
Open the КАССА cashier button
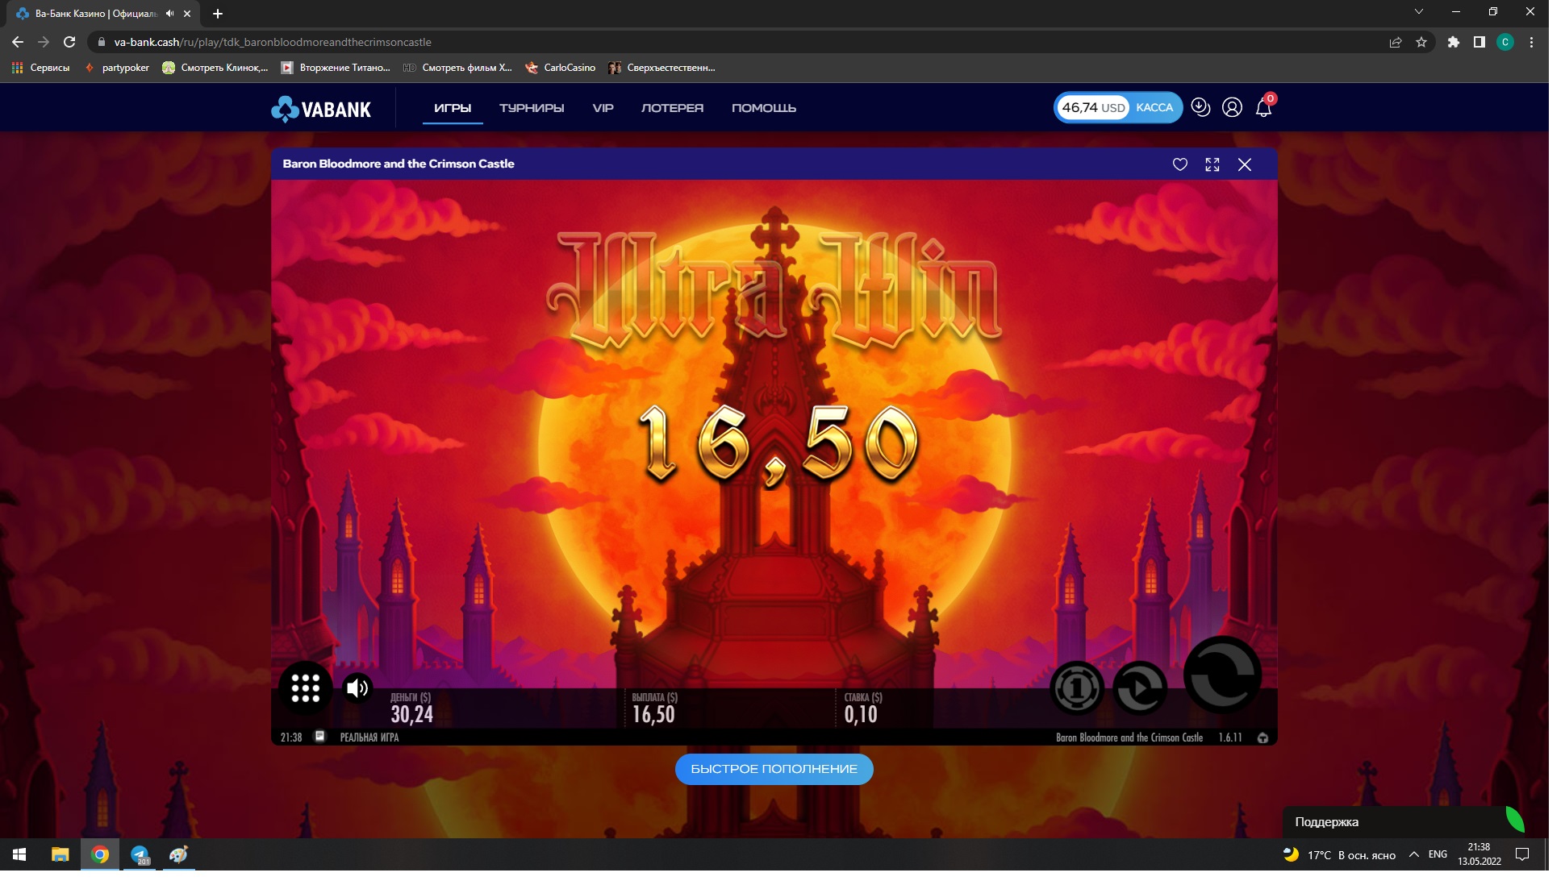1154,107
